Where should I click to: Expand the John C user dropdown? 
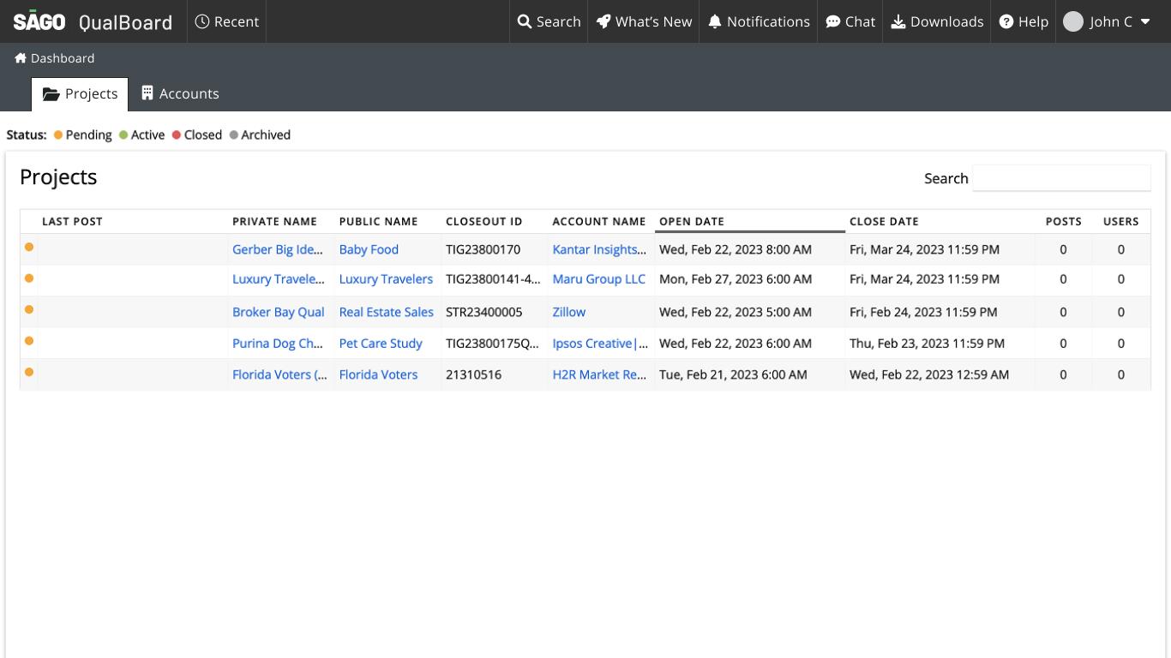pos(1107,21)
